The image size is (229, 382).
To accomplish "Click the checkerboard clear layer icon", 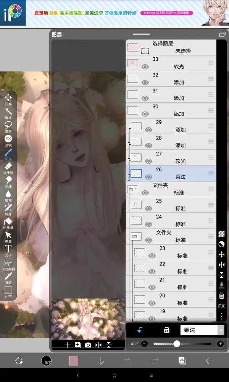I will [x=221, y=234].
